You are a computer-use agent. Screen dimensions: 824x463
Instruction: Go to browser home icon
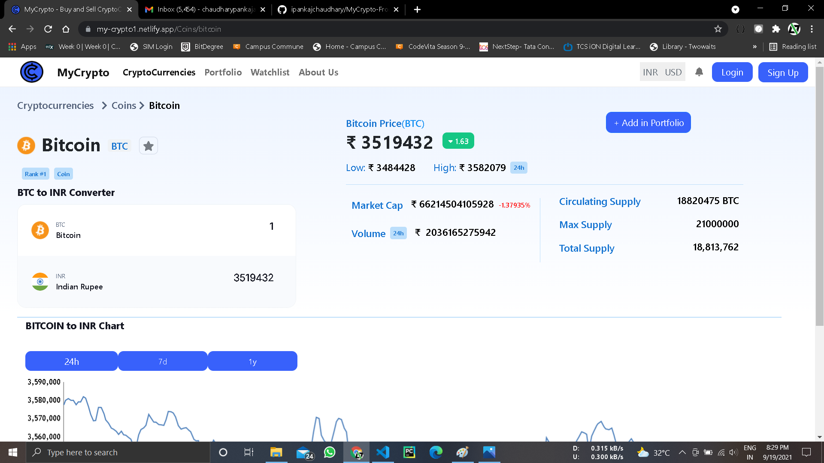(x=66, y=29)
